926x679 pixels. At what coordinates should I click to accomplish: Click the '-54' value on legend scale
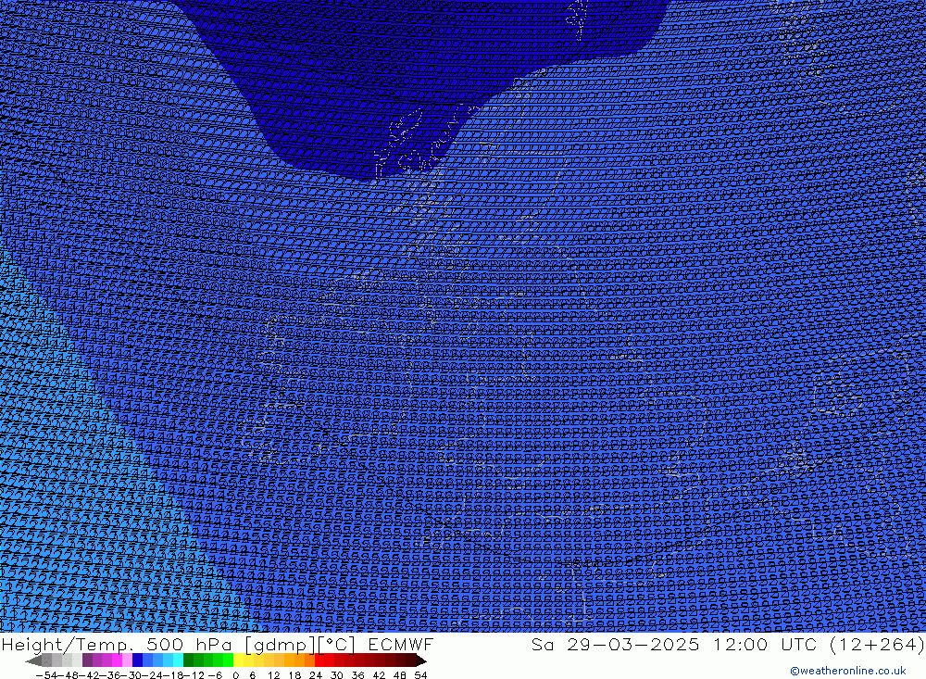(46, 675)
